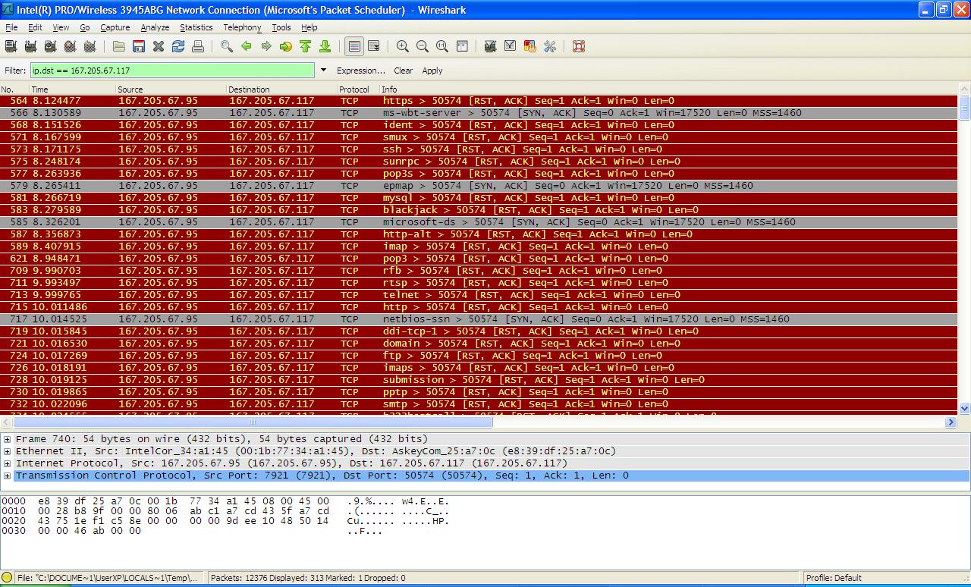Toggle colorize packet list
The height and width of the screenshot is (587, 971).
click(354, 46)
